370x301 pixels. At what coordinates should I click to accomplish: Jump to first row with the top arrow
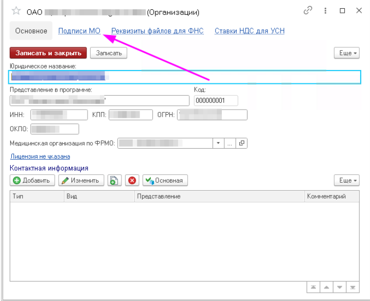click(313, 287)
